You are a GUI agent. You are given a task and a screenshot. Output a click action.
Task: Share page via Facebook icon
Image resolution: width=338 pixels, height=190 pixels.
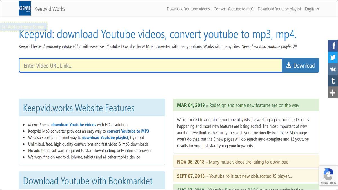(x=333, y=45)
